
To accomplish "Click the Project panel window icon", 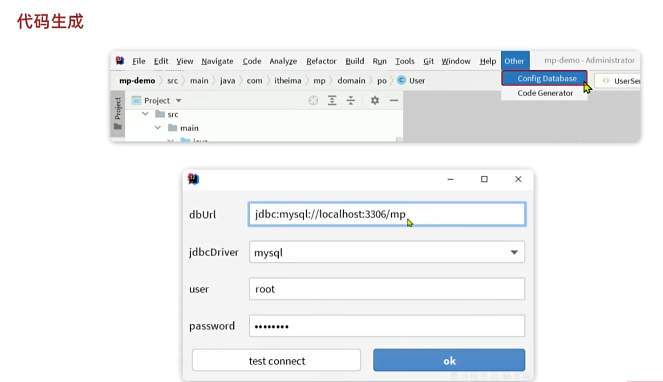I will point(136,100).
